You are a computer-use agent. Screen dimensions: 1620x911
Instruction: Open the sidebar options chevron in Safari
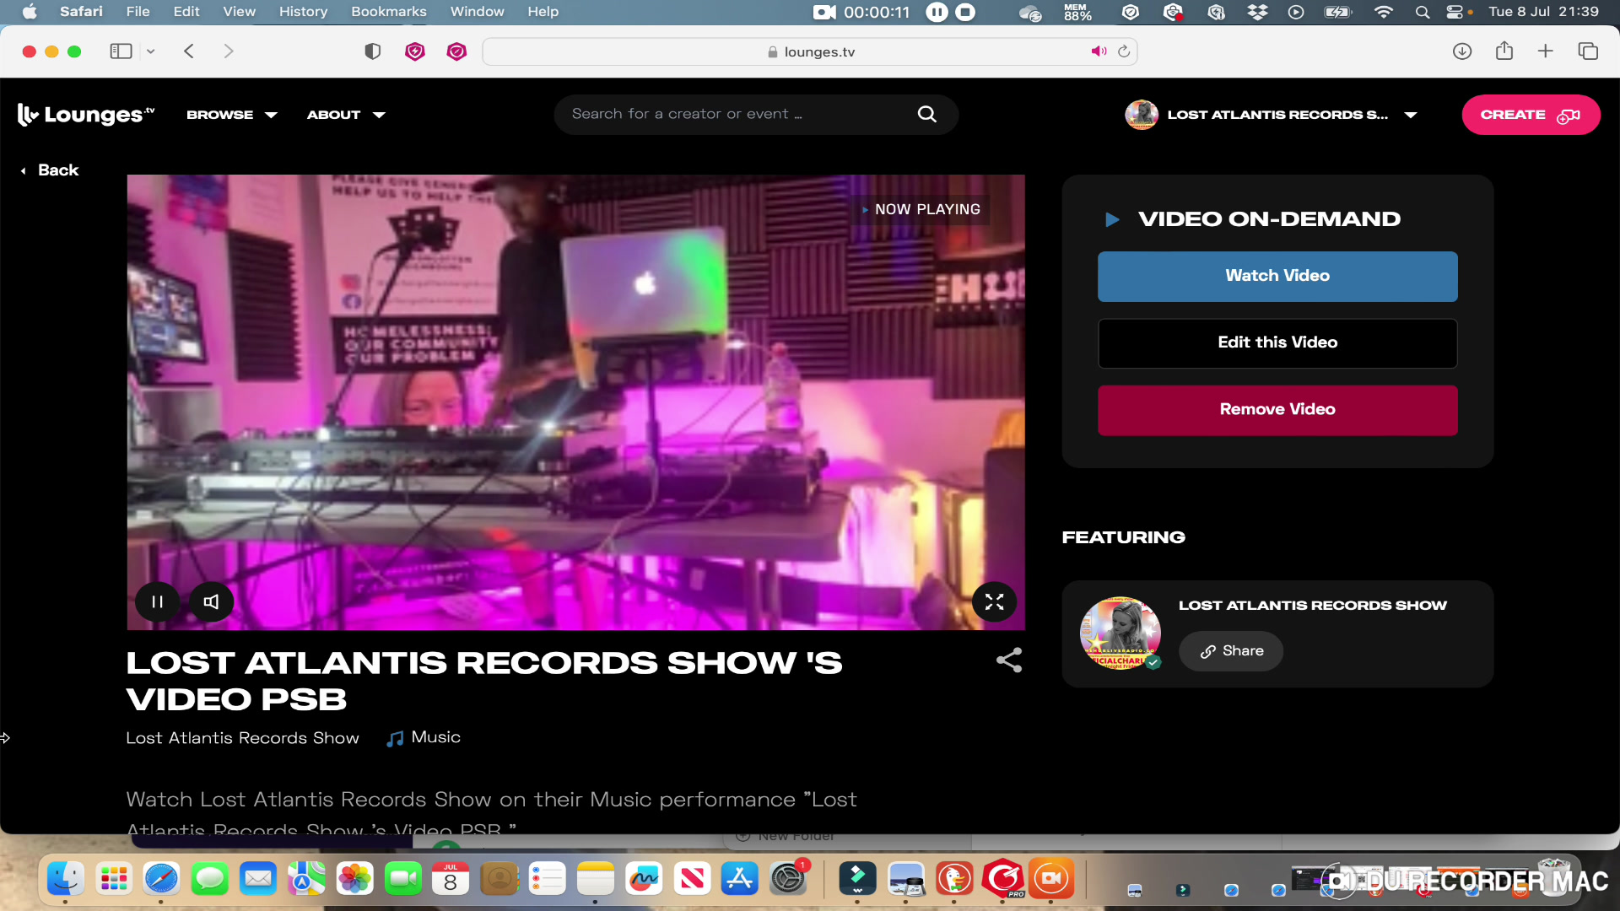pyautogui.click(x=151, y=51)
